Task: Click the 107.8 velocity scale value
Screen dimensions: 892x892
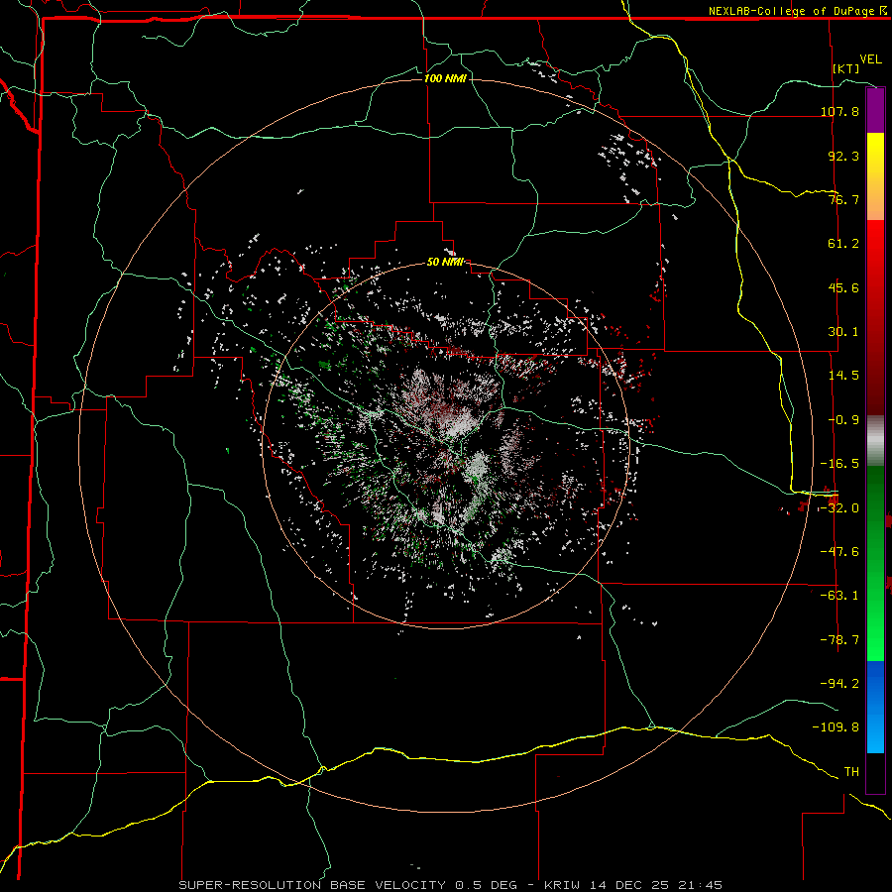Action: pos(839,111)
